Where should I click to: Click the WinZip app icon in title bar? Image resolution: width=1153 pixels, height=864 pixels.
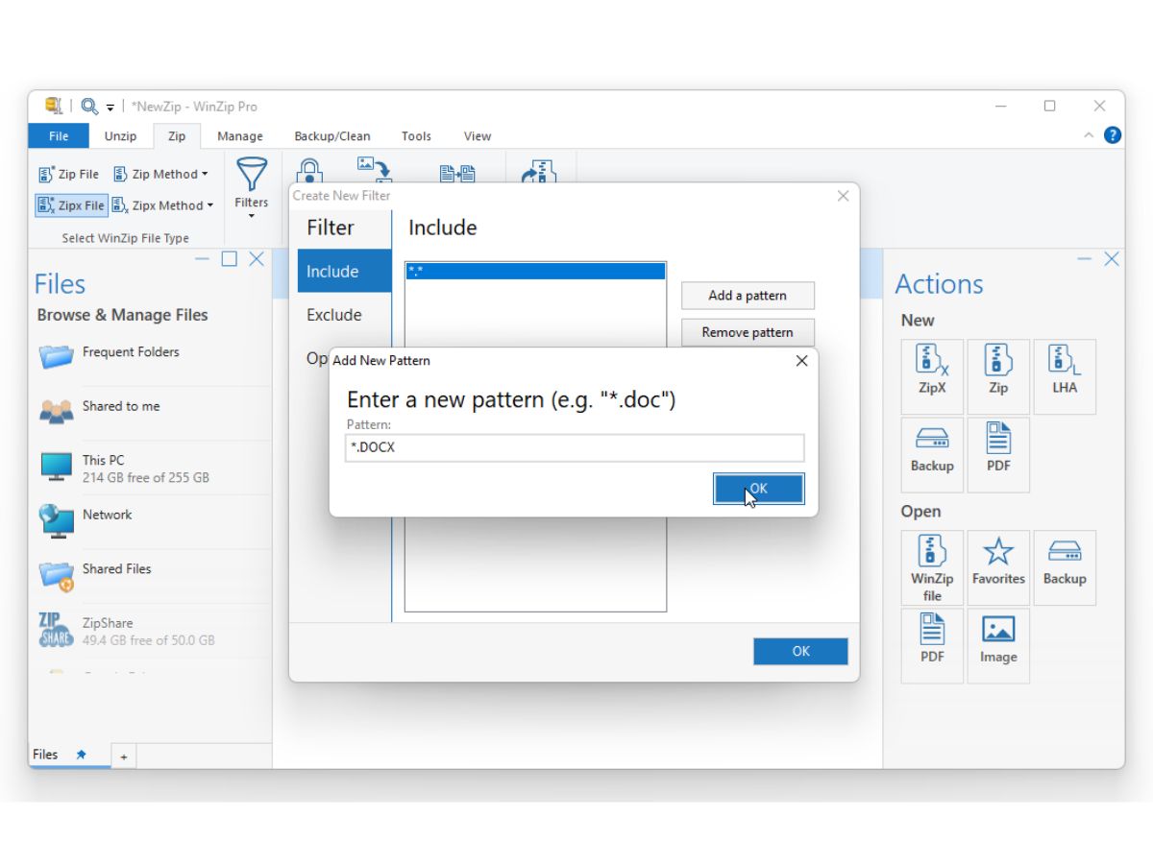(x=54, y=106)
